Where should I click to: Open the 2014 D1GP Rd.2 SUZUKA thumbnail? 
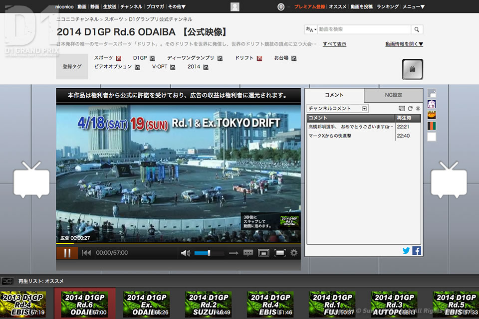tap(209, 304)
